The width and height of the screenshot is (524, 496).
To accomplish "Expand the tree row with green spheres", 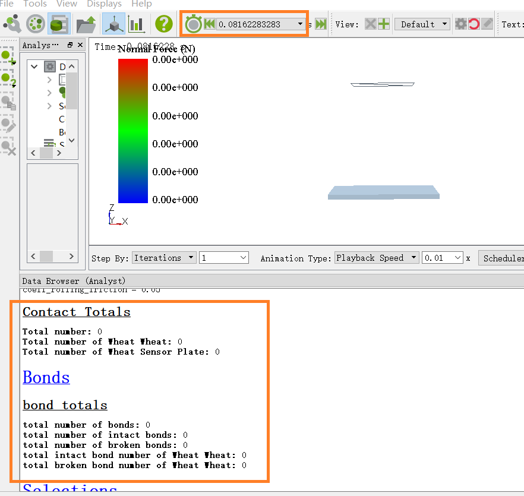I will click(49, 93).
